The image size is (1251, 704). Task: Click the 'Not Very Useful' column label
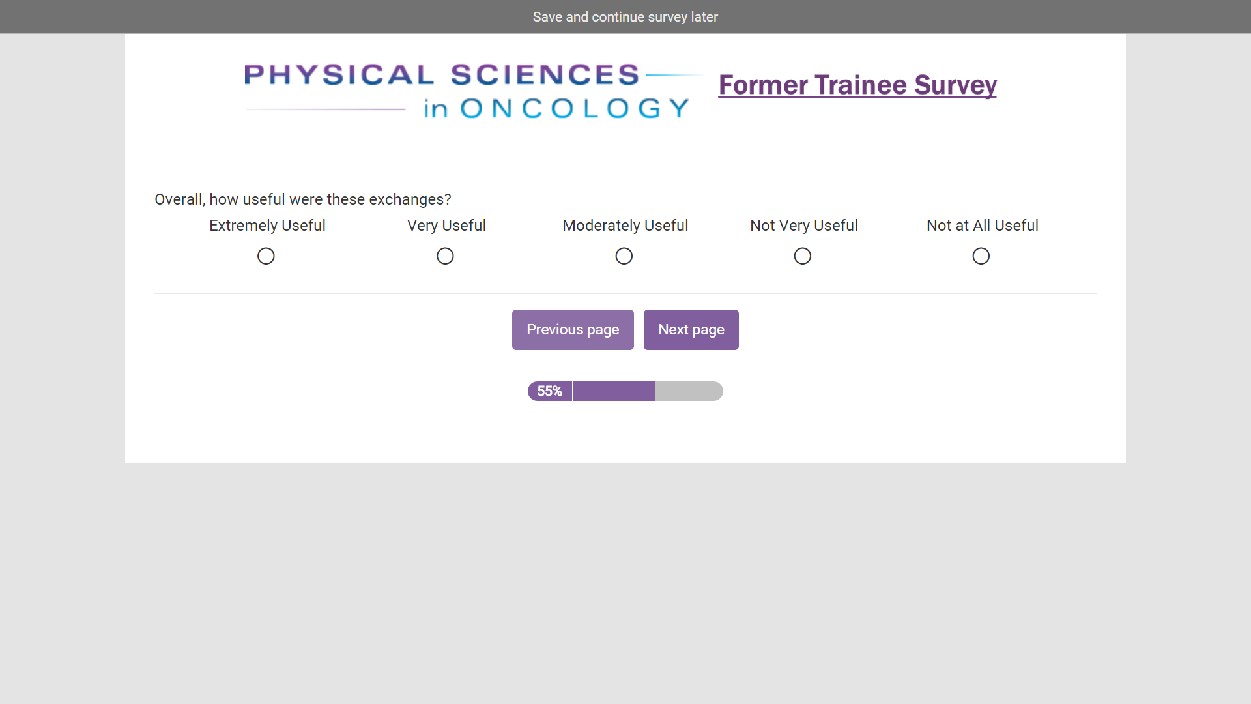(803, 226)
